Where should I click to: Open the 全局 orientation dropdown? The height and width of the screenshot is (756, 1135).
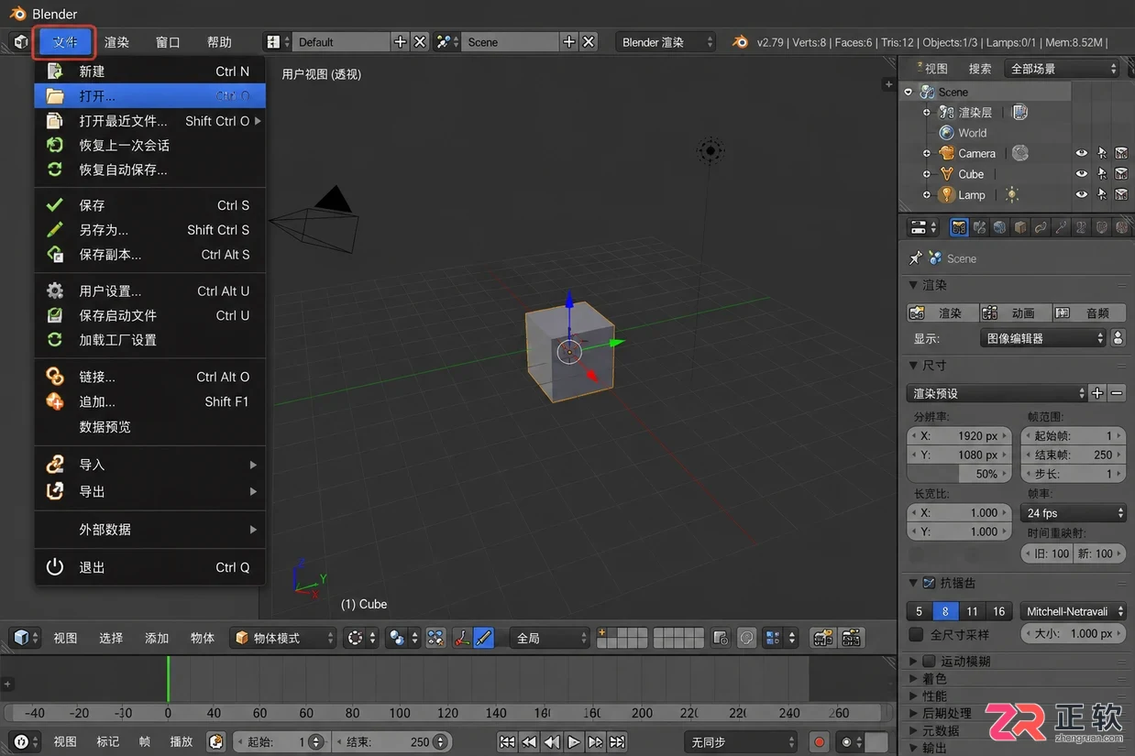tap(550, 638)
